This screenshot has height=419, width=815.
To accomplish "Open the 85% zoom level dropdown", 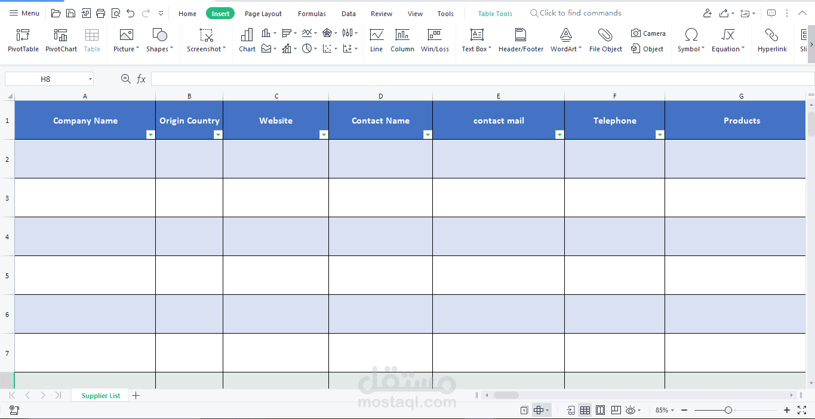I will (x=664, y=410).
